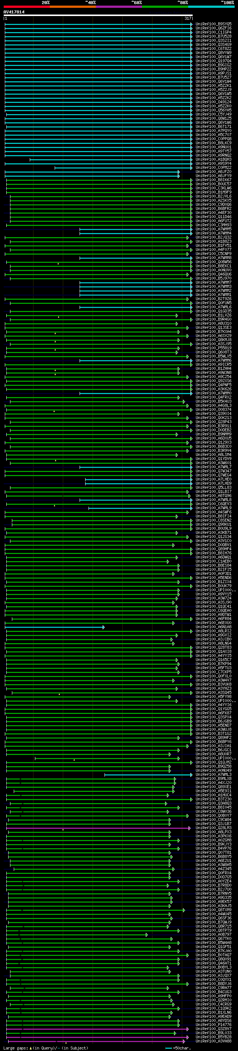Viewport: 238px width, 1051px height.
Task: Open hit UniRef100_A5C707
Action: 213,135
